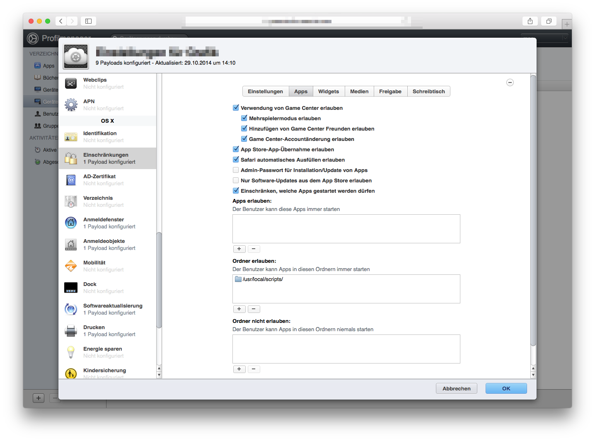This screenshot has width=595, height=441.
Task: Click the add button below the sidebar
Action: 39,398
